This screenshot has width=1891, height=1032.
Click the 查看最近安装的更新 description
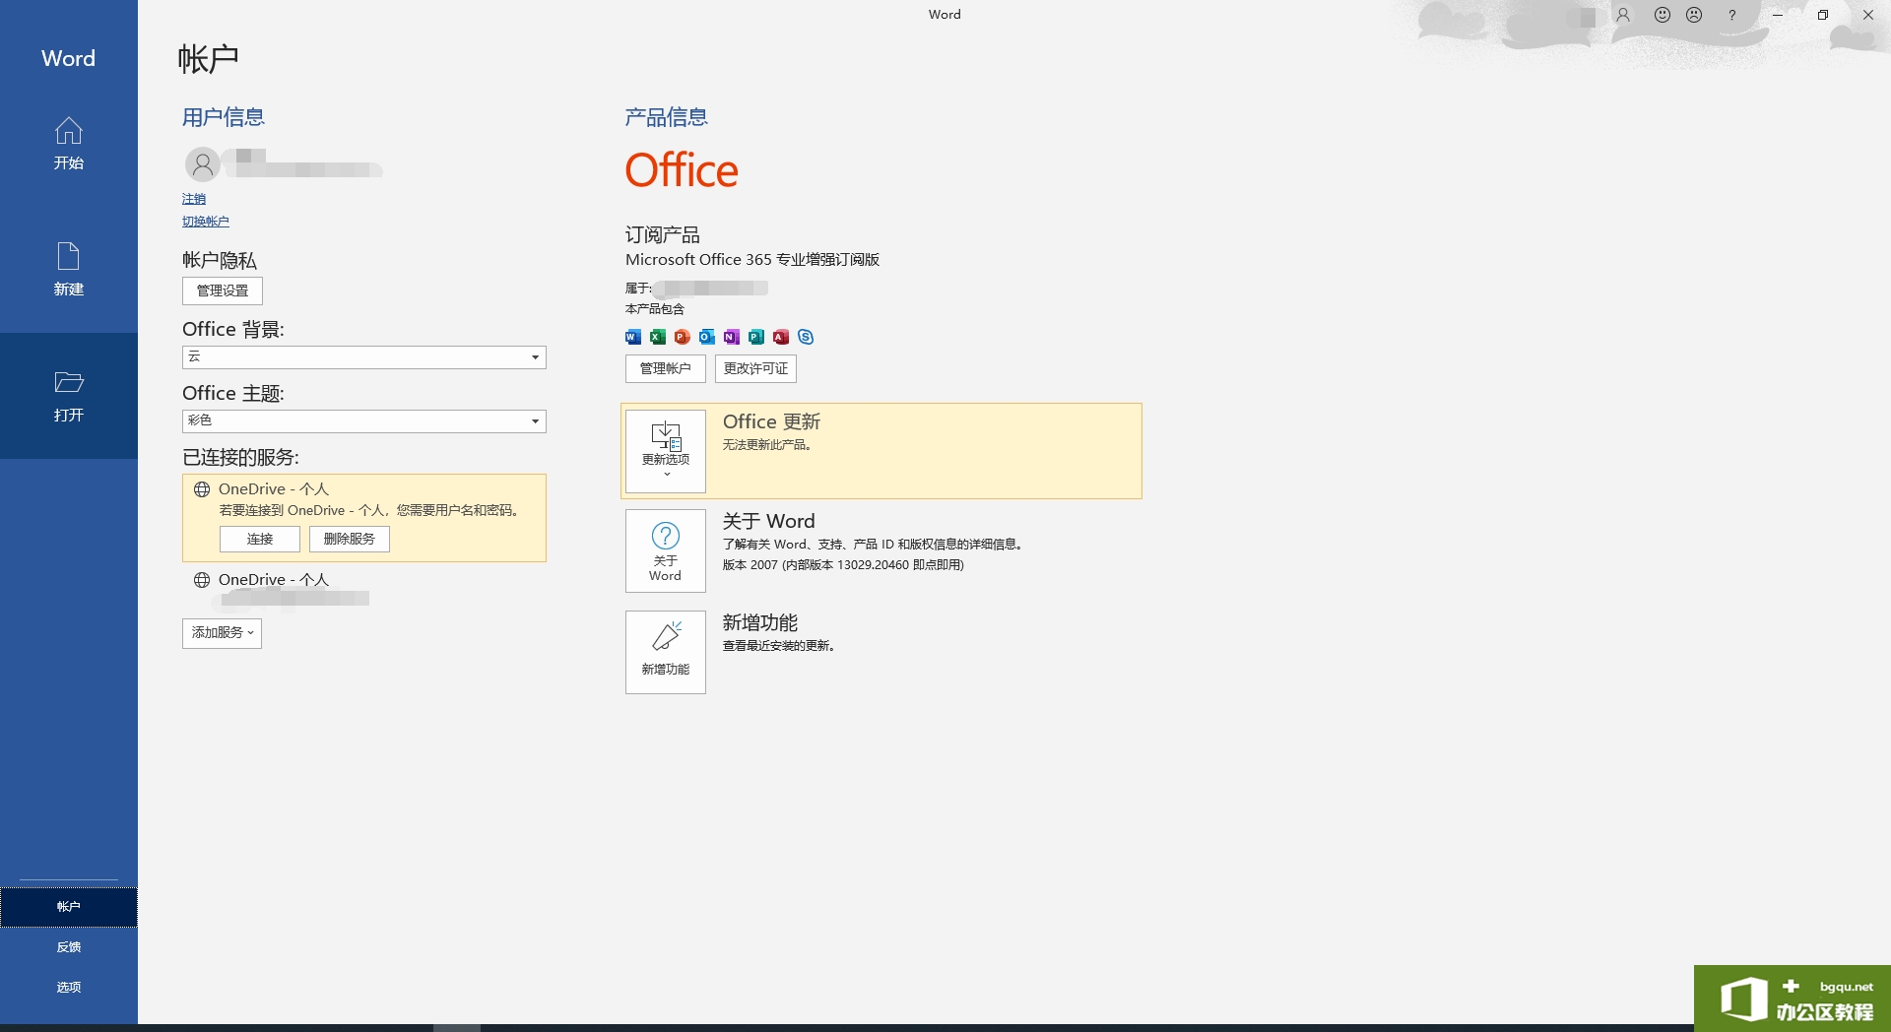point(779,646)
